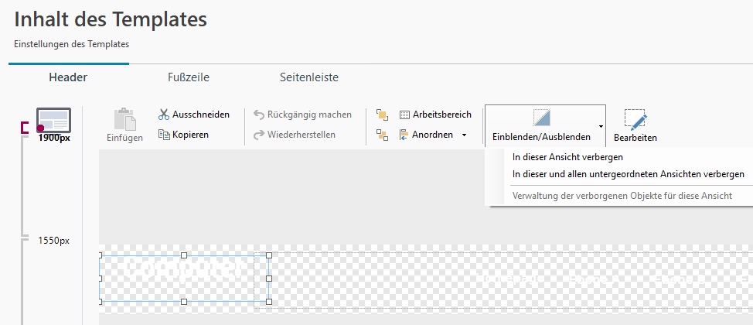Click the send-to-back layer icon

coord(381,135)
